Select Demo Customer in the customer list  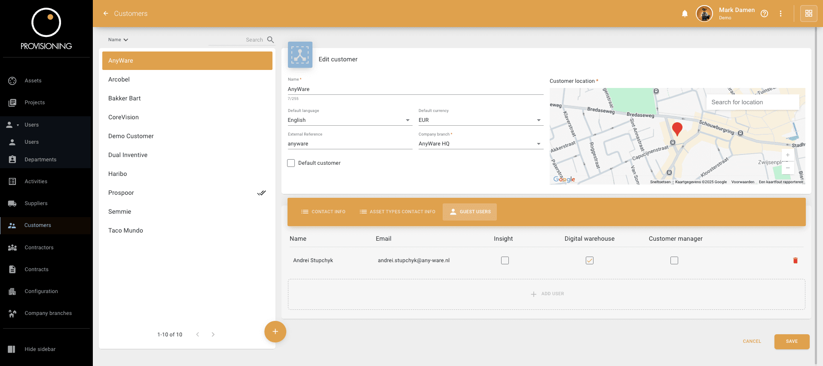coord(187,136)
